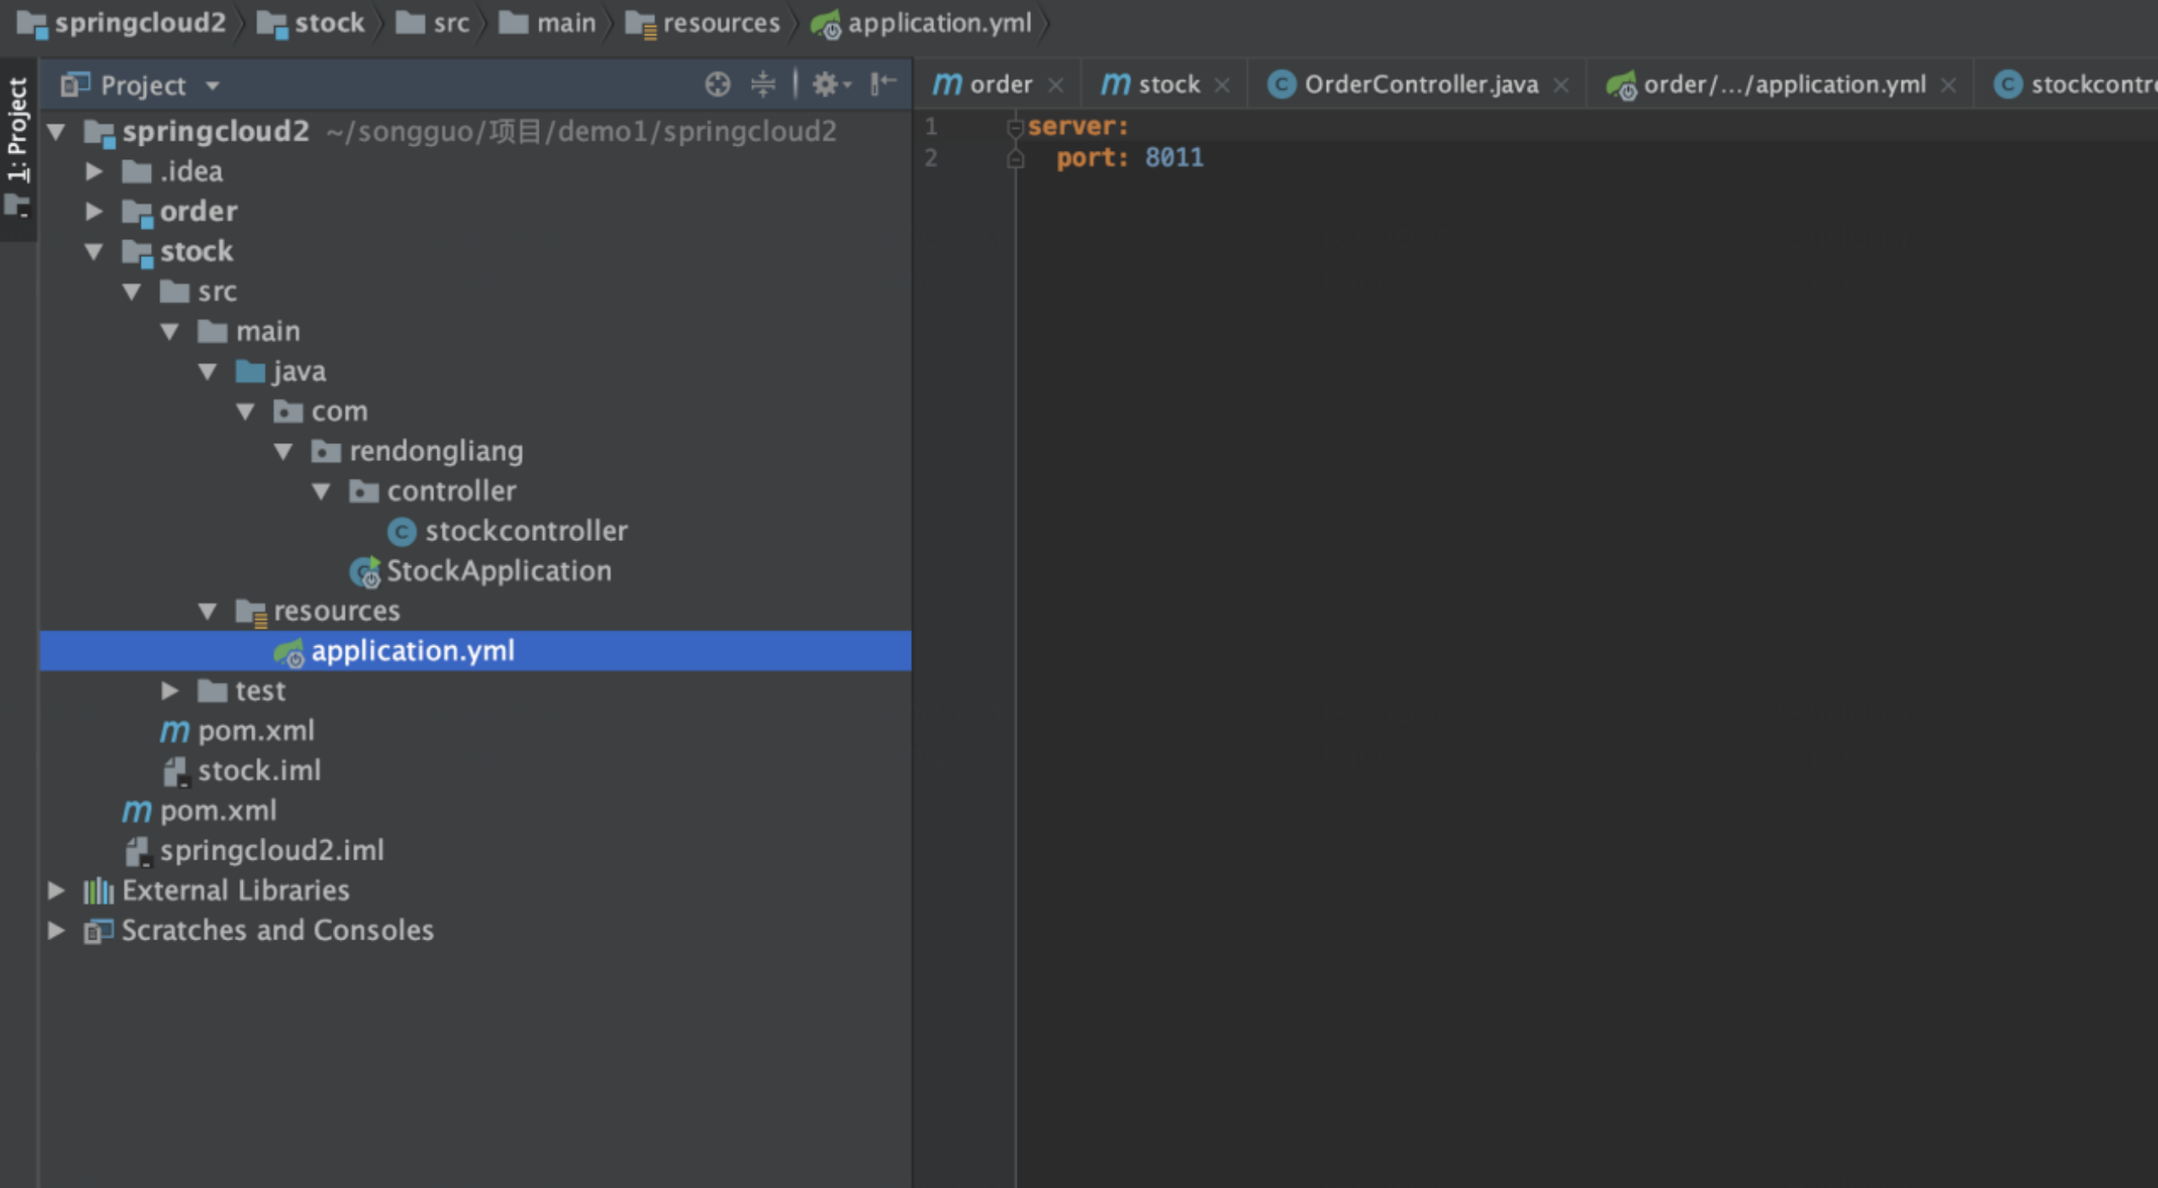Click the com package icon

pos(287,411)
